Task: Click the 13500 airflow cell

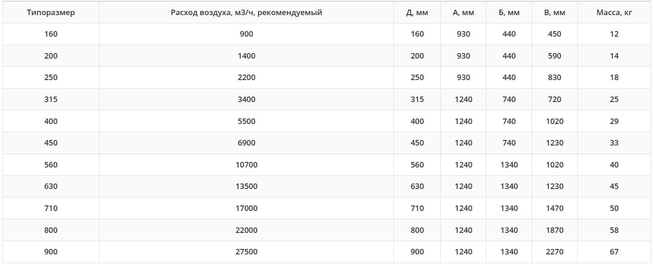Action: (x=246, y=186)
